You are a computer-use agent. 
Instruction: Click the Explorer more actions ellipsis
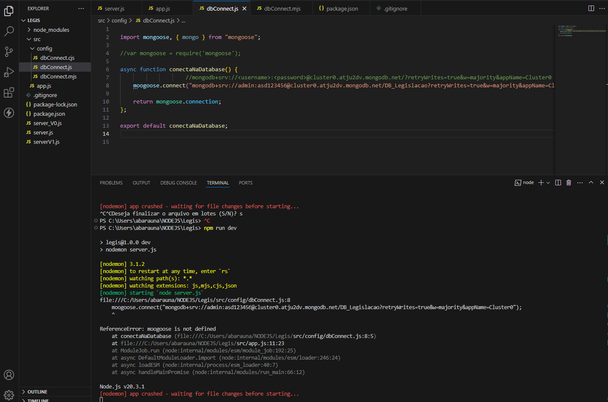point(81,8)
